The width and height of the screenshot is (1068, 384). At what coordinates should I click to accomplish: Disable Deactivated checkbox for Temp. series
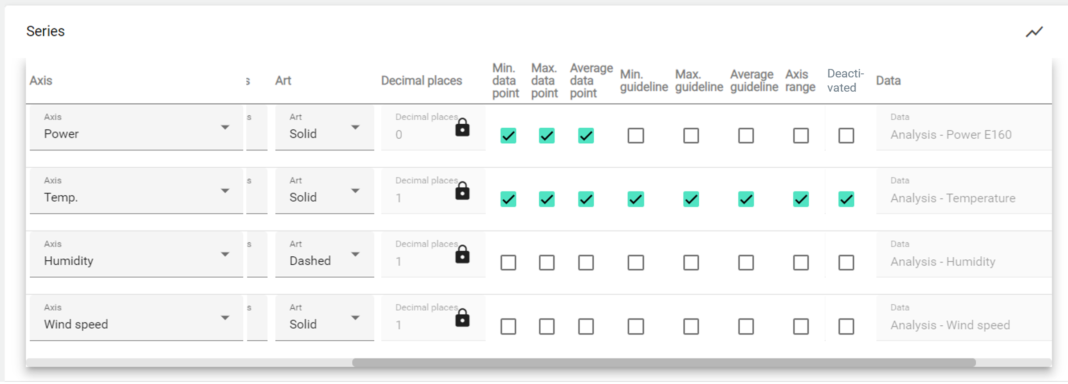click(846, 199)
